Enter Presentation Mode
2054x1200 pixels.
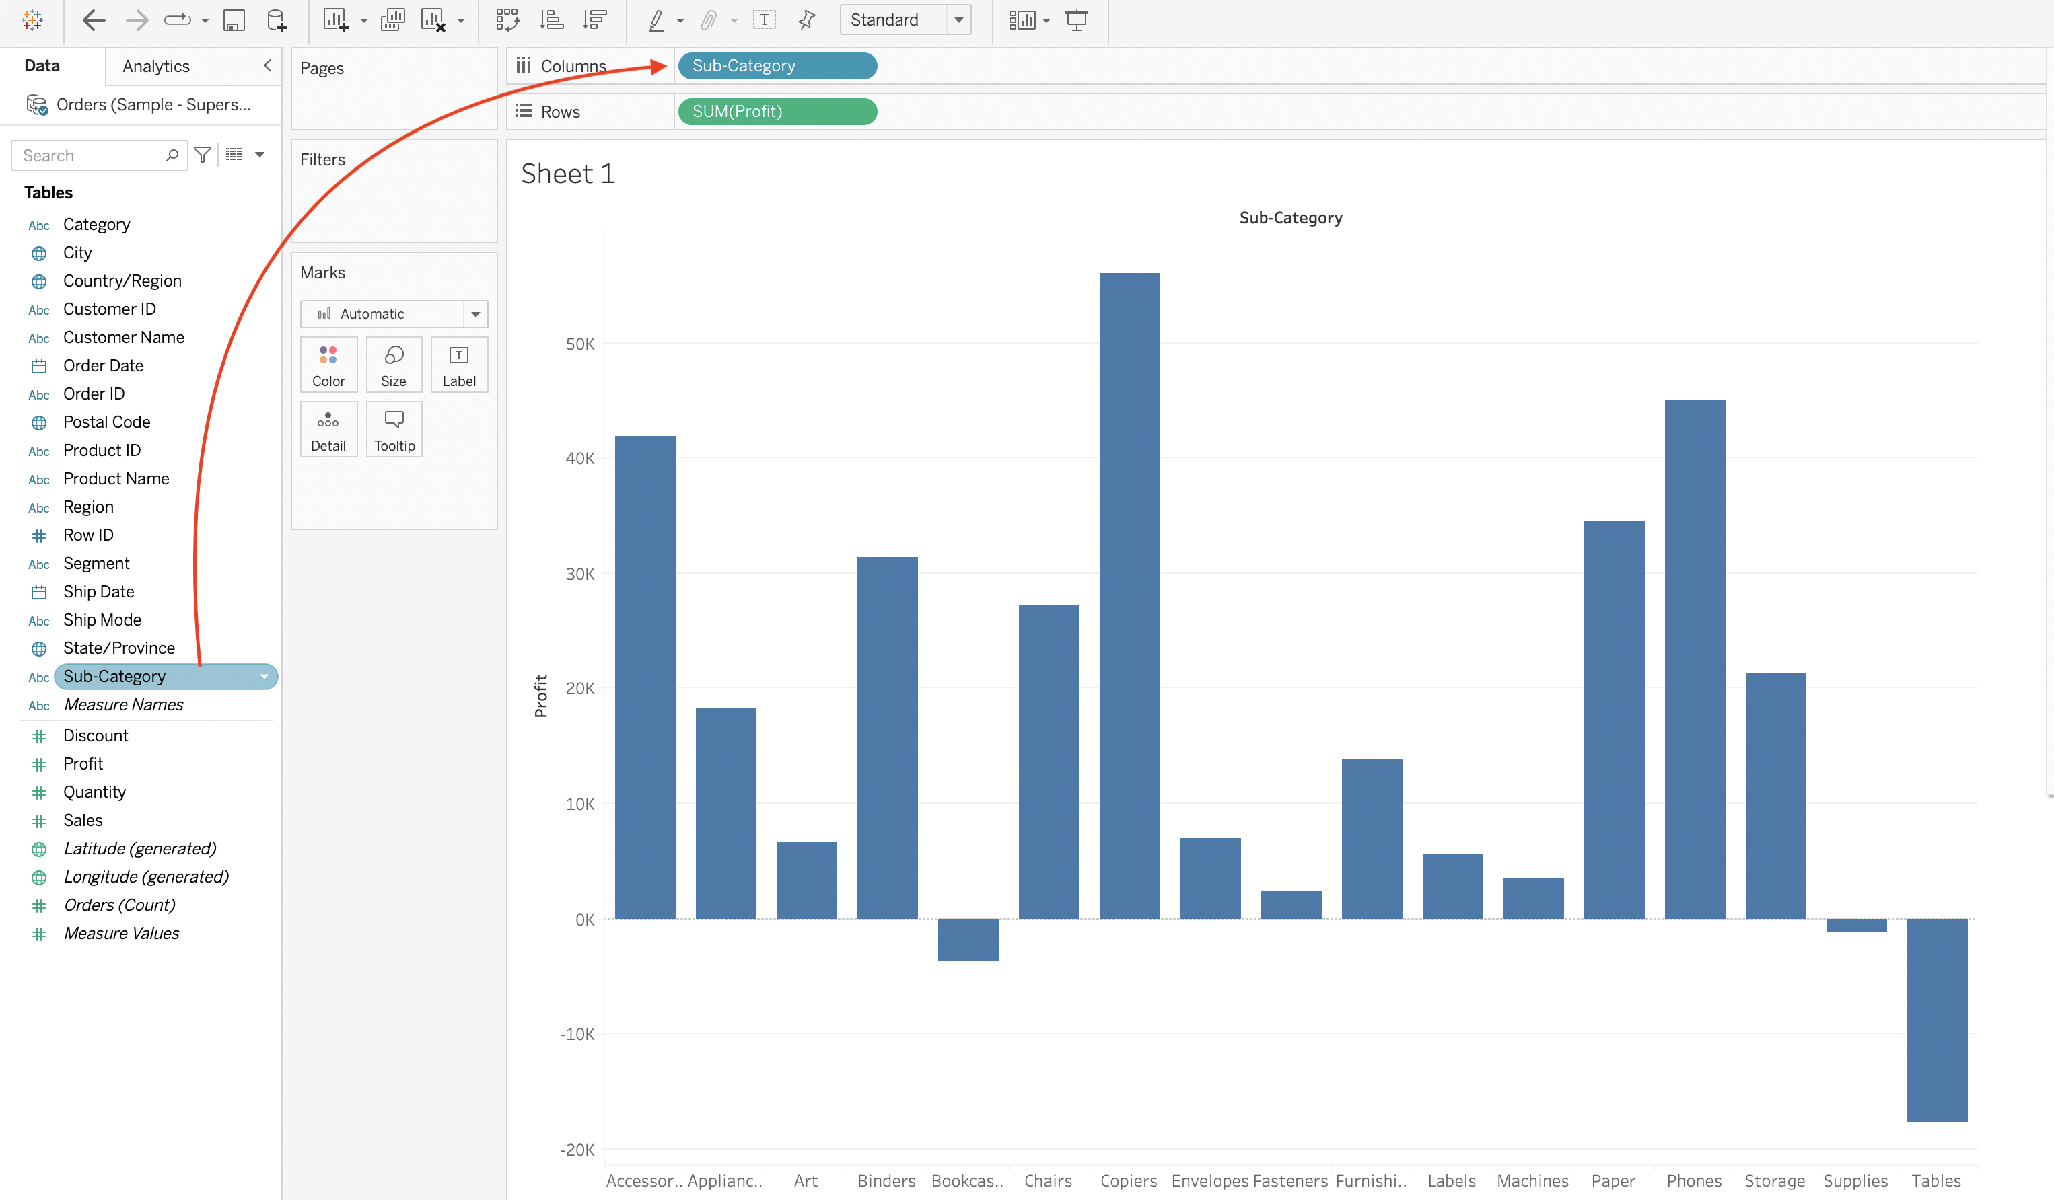point(1077,20)
